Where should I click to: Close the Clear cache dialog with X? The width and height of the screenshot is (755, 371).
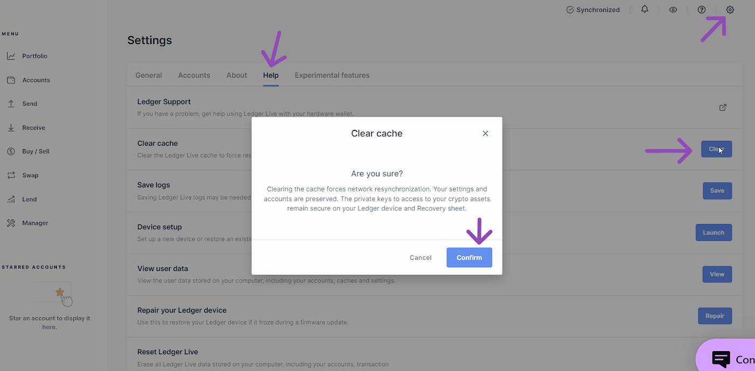(x=485, y=134)
